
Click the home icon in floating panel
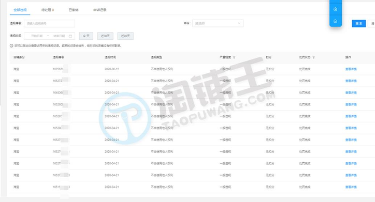tap(335, 21)
